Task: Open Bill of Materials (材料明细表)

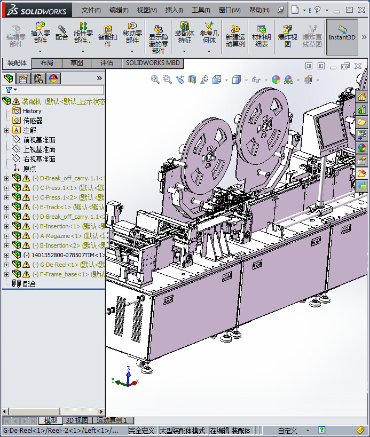Action: (261, 36)
